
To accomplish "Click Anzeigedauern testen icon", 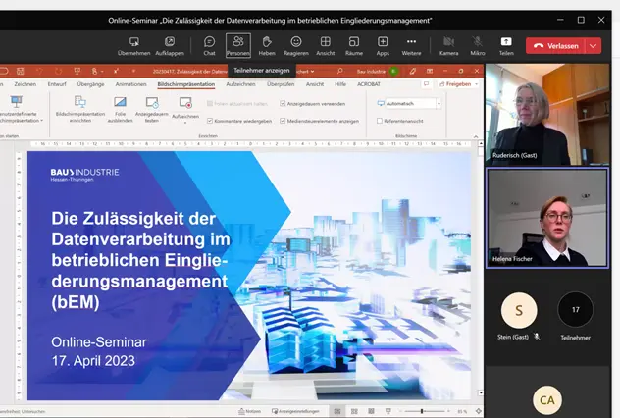I will [152, 102].
